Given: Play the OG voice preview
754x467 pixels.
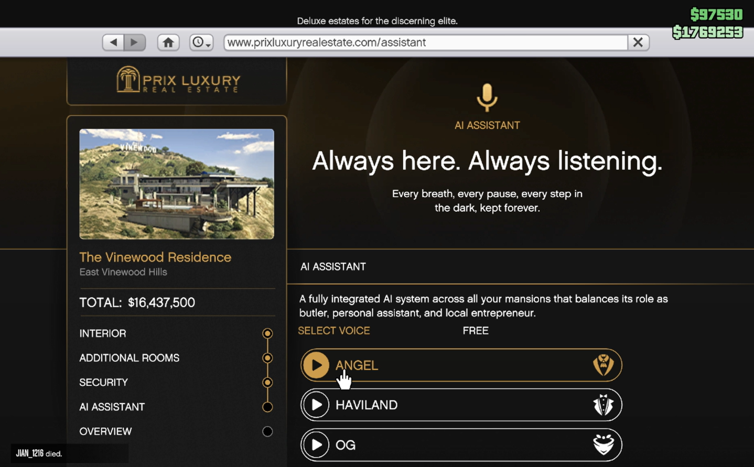Looking at the screenshot, I should pos(316,445).
